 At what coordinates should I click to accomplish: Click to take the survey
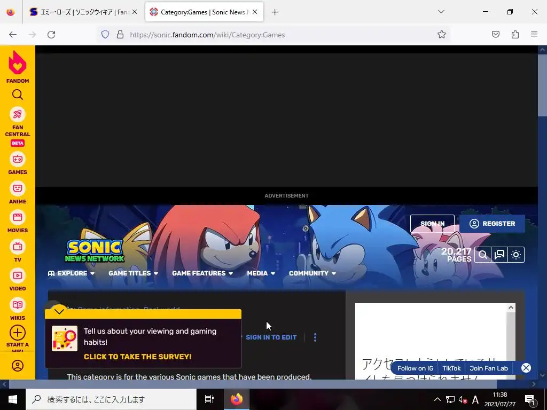pyautogui.click(x=137, y=357)
